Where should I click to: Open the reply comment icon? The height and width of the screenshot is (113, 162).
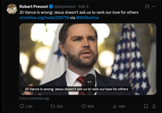22,106
